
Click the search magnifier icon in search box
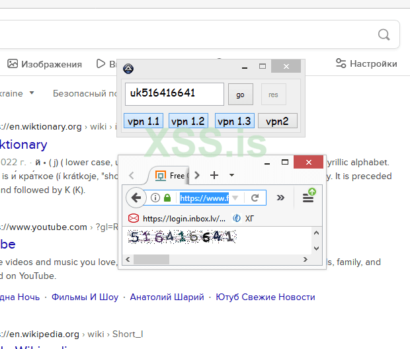(384, 34)
